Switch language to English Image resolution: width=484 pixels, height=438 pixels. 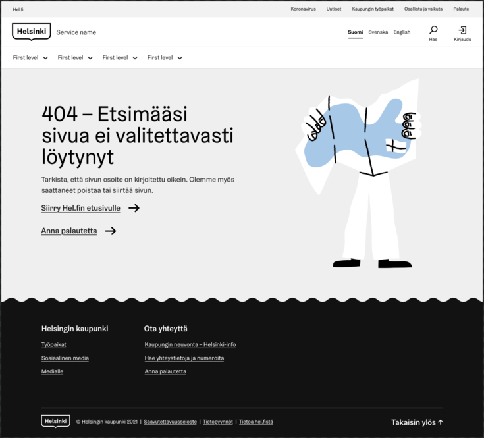point(402,32)
